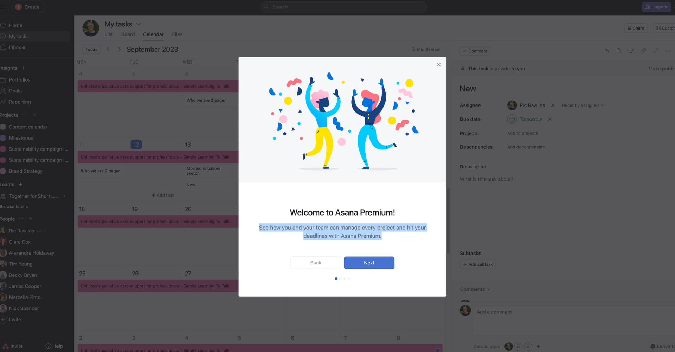Viewport: 675px width, 352px height.
Task: Click the Today button
Action: [x=91, y=49]
